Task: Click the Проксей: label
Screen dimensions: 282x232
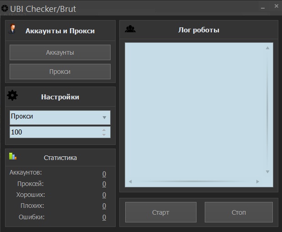Action: point(31,184)
